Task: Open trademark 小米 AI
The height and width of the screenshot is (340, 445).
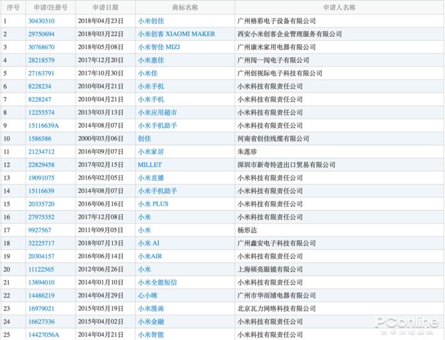Action: 149,243
